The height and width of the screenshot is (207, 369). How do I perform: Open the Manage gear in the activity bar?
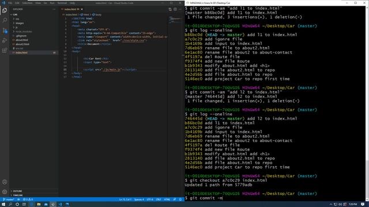5,191
